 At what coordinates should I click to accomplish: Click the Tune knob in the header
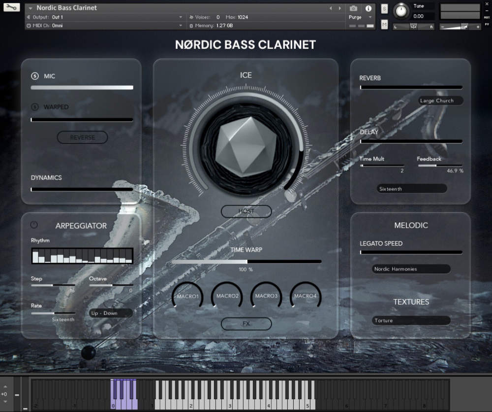point(401,12)
